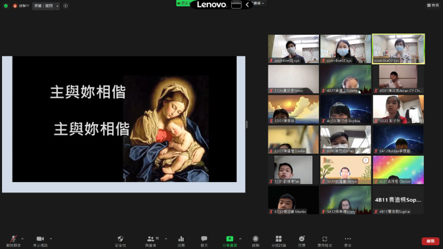Screen dimensions: 443x249
Task: Click the red Leave meeting button
Action: [x=431, y=241]
